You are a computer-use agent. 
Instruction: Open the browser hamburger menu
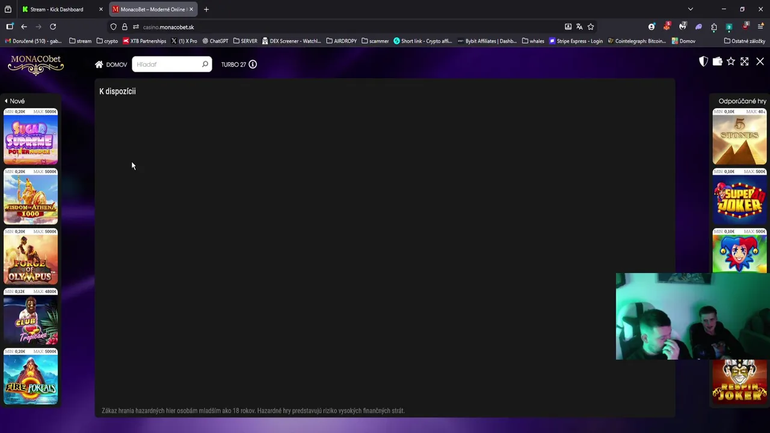[x=760, y=26]
